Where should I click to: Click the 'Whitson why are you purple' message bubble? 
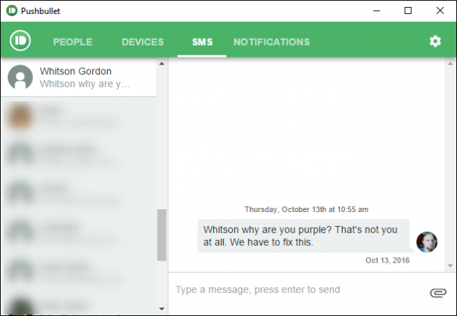coord(304,236)
